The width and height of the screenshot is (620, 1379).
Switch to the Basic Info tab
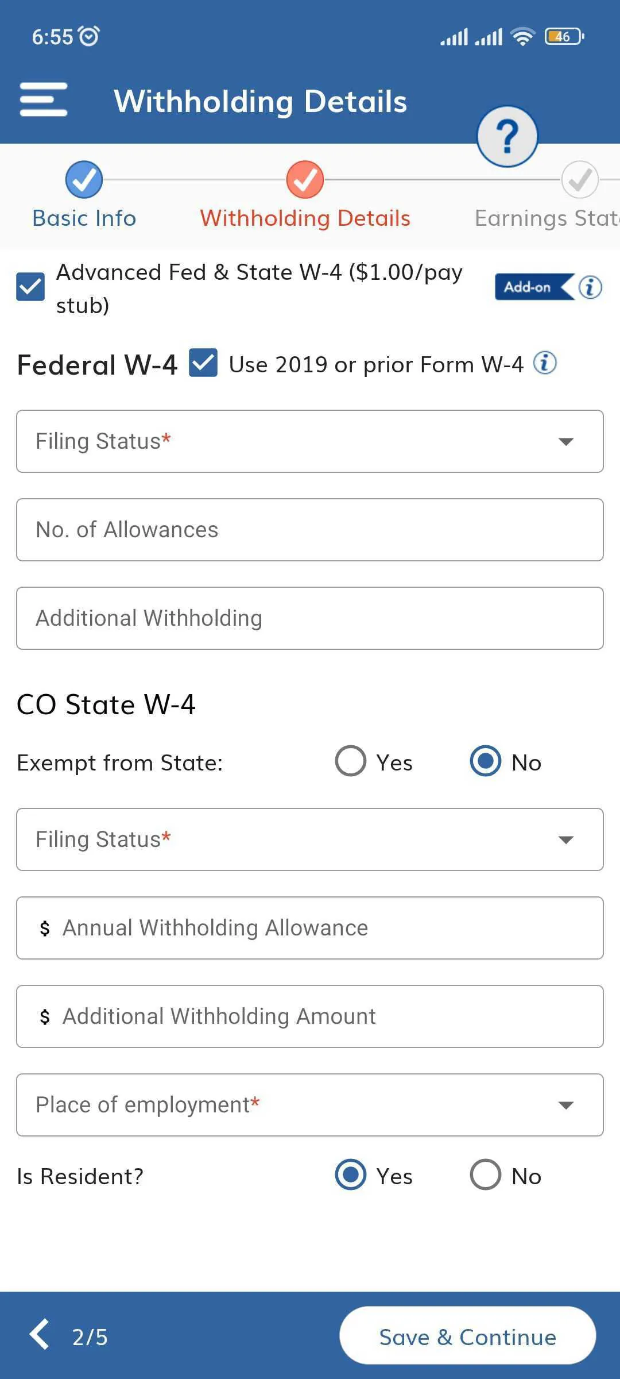point(83,218)
